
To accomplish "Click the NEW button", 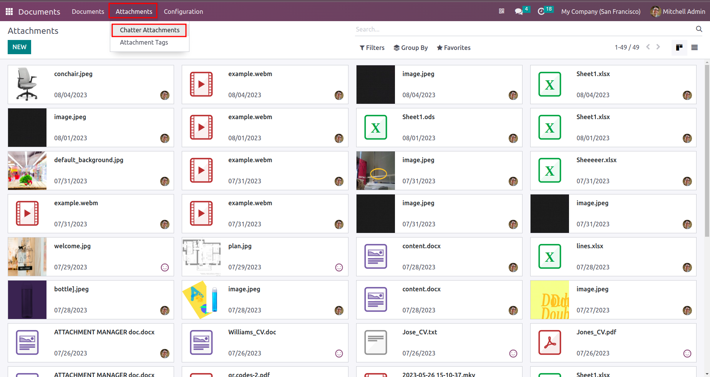I will [x=19, y=47].
